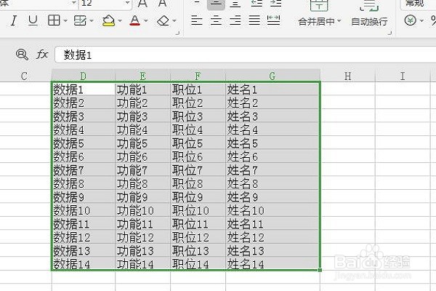Screen dimensions: 436x291
Task: Apply the red font color
Action: [135, 20]
